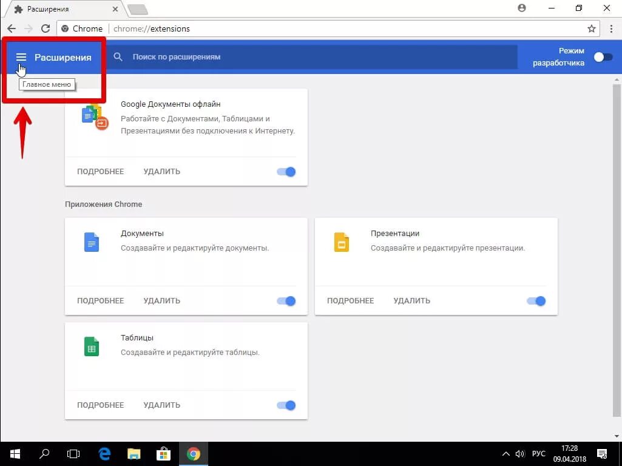Reload the extensions page

[x=46, y=29]
